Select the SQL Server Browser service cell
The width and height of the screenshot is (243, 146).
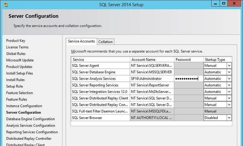pos(101,118)
